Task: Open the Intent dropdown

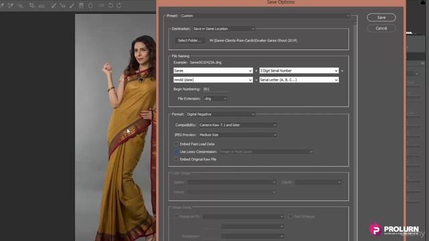Action: point(231,192)
